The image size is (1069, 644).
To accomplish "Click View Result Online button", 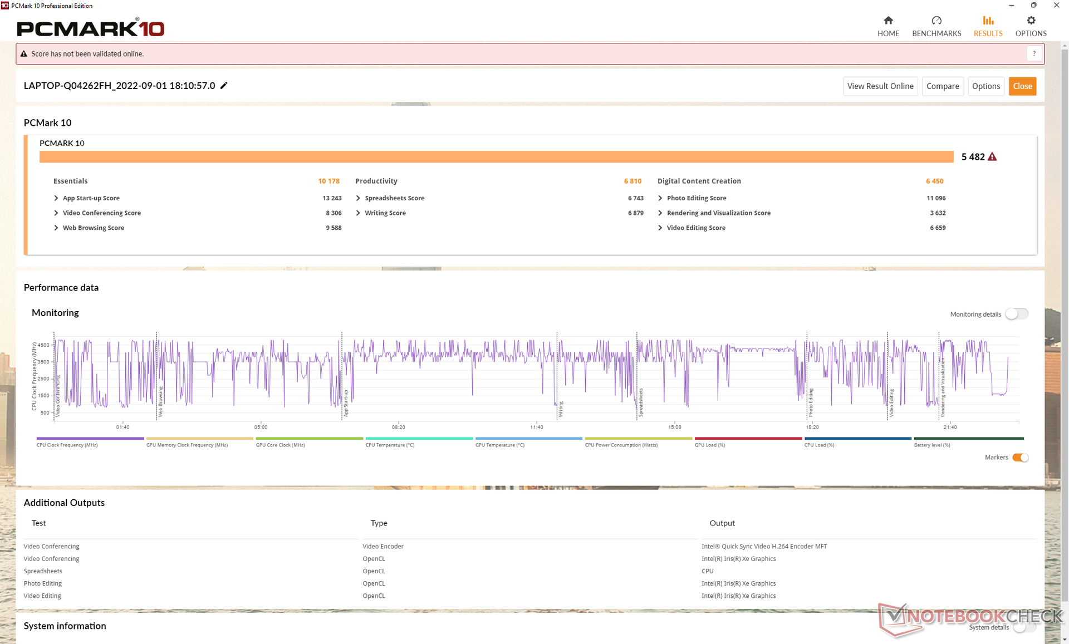I will [x=880, y=86].
